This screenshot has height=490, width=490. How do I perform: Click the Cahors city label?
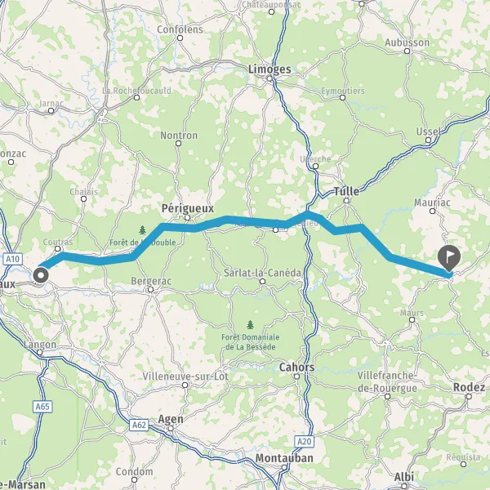point(297,367)
